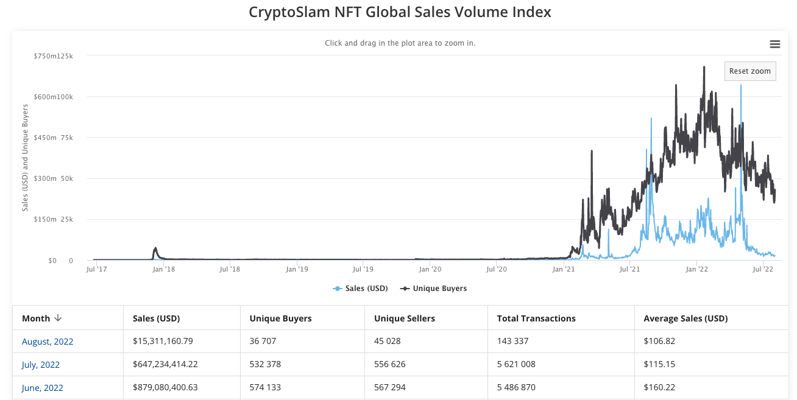The image size is (797, 400).
Task: Click the Jul '21 x-axis label
Action: click(x=629, y=268)
